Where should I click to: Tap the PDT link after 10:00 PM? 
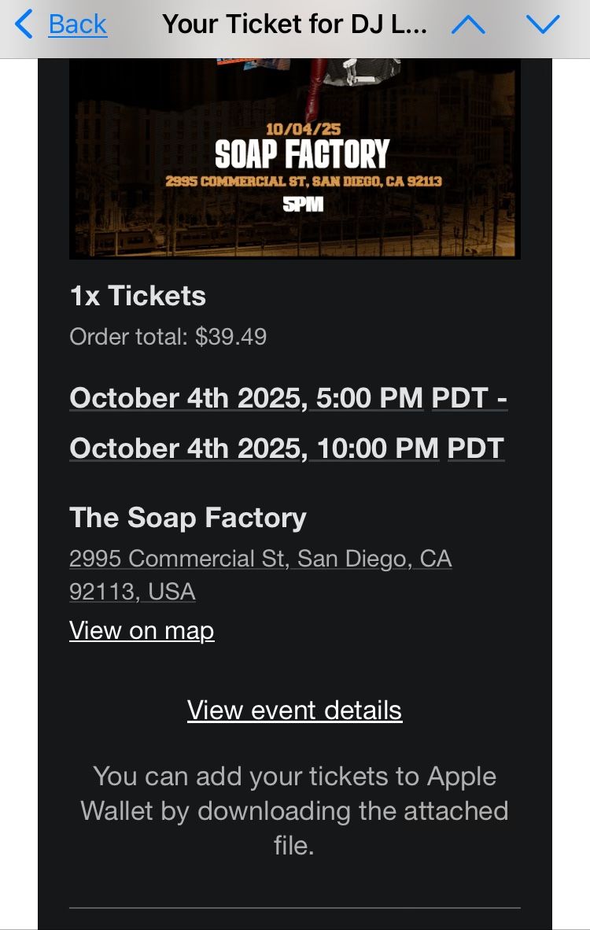click(476, 448)
